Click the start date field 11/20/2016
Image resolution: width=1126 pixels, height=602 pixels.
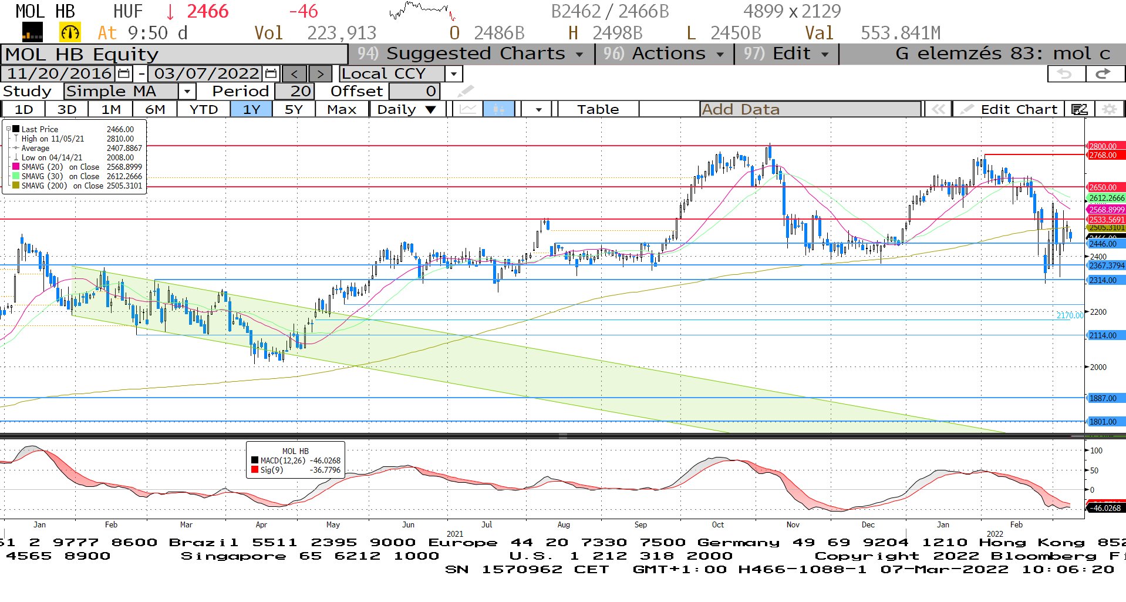tap(59, 74)
